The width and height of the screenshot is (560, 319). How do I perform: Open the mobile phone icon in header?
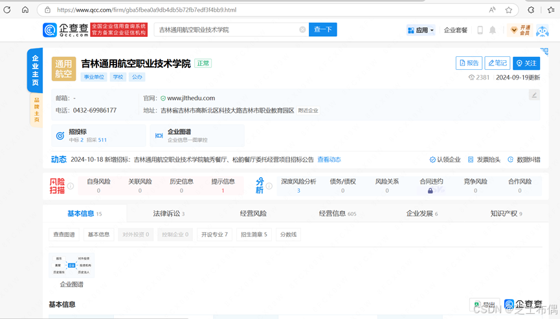[480, 30]
